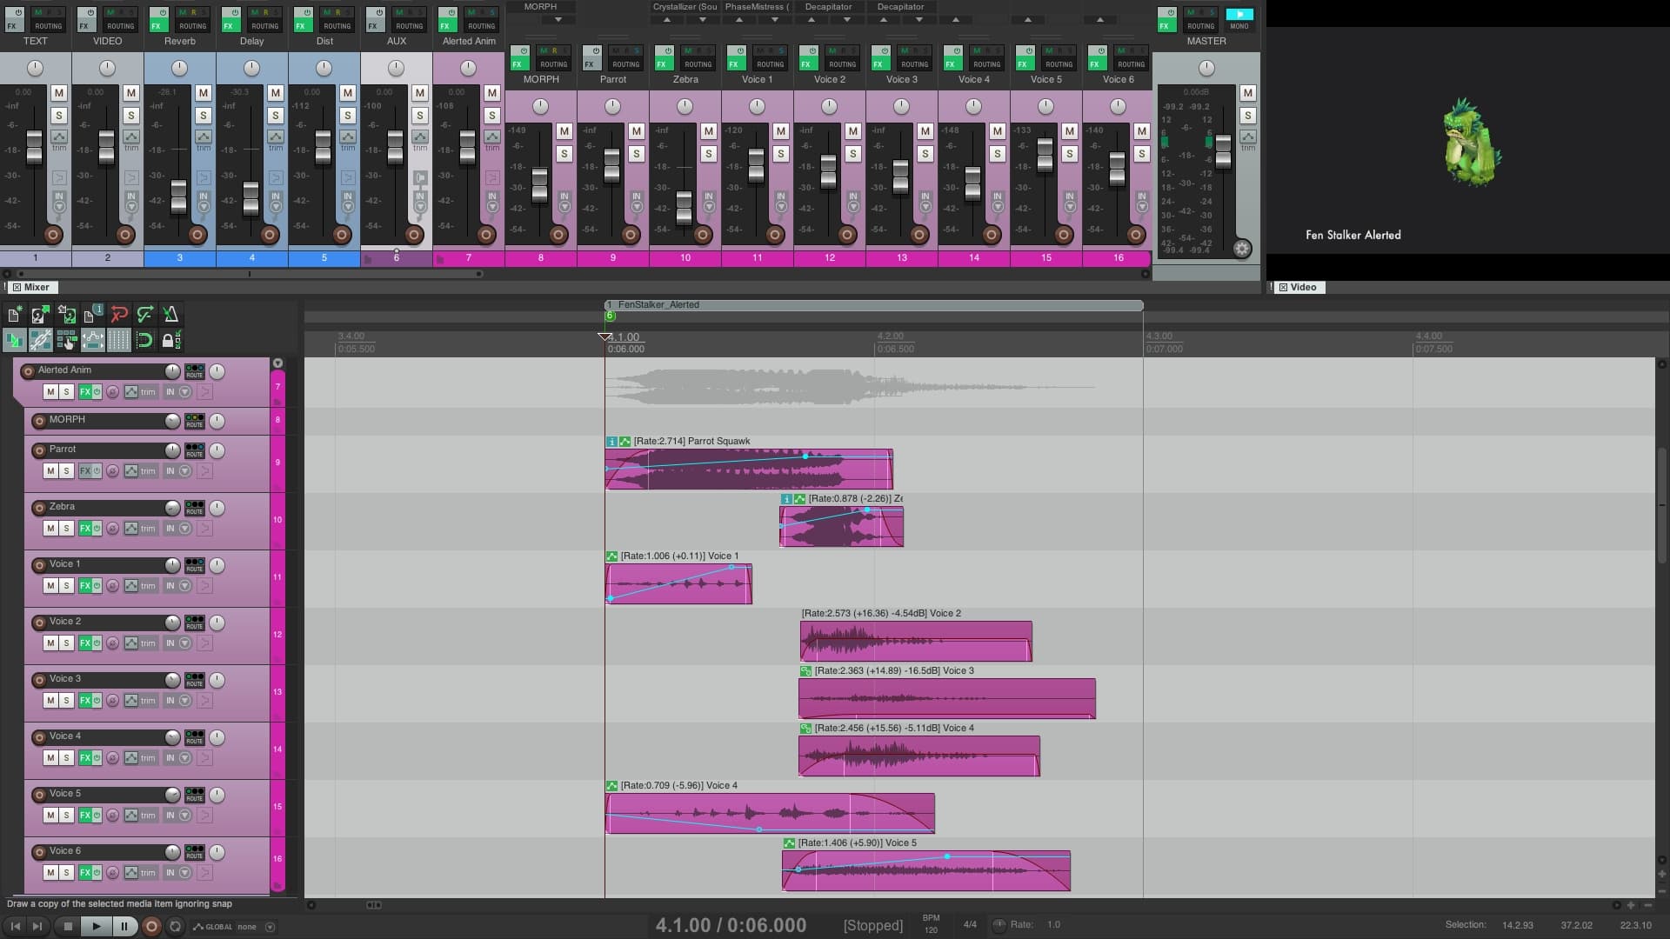
Task: Click the red undo toolbar icon
Action: tap(118, 315)
